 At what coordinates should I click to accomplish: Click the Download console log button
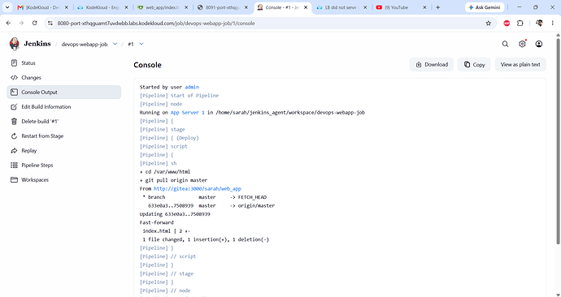432,65
